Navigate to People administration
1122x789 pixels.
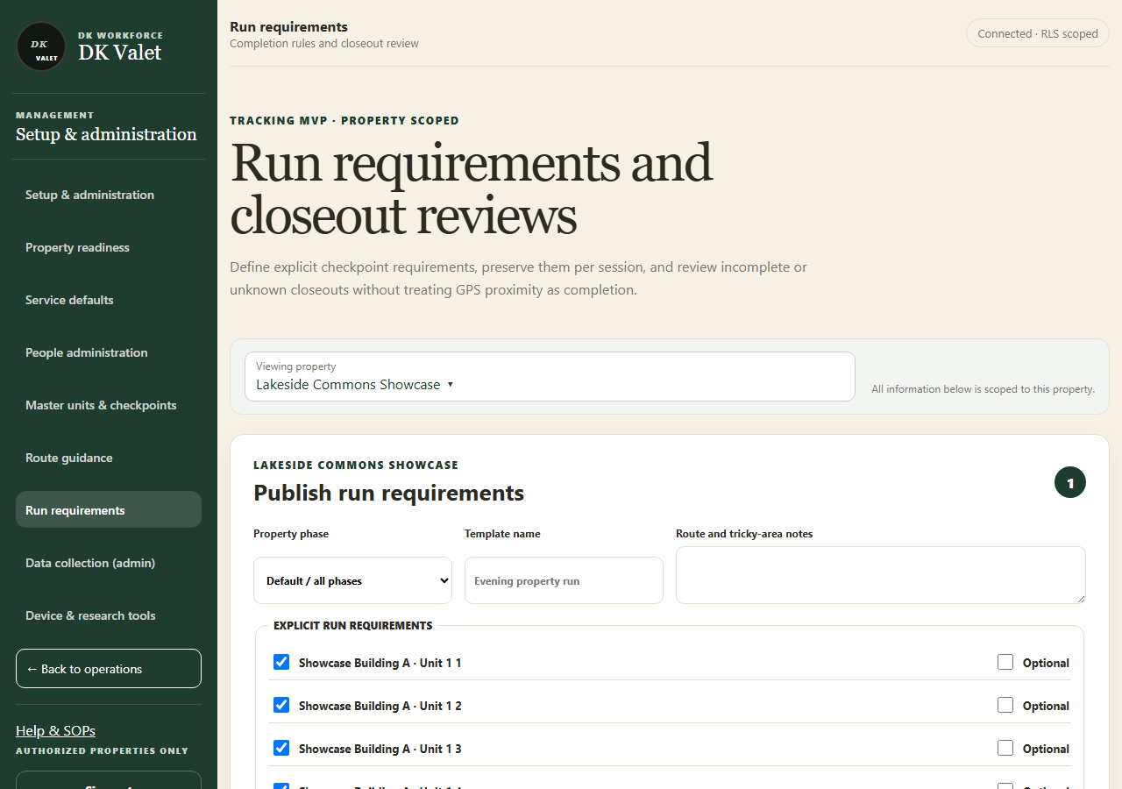[x=109, y=352]
